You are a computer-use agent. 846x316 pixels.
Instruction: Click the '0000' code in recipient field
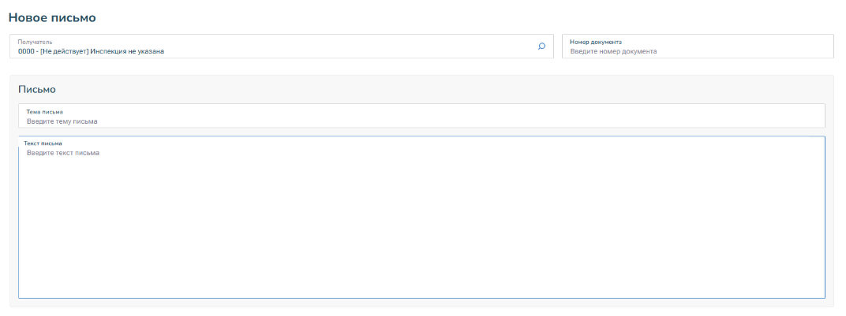click(27, 51)
